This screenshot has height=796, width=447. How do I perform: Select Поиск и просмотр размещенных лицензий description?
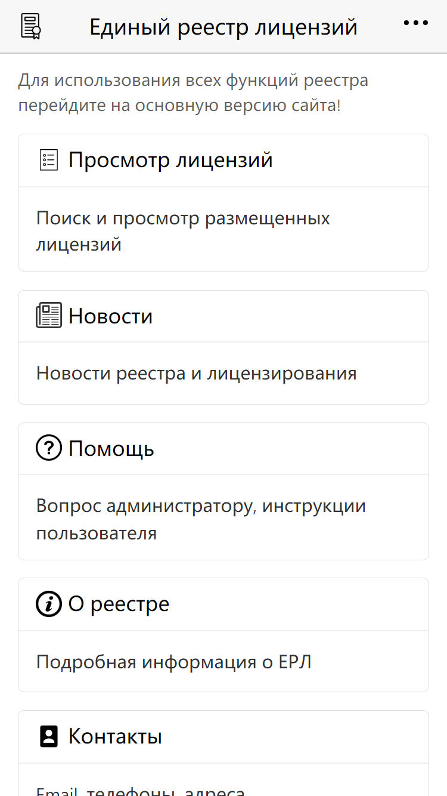point(183,231)
